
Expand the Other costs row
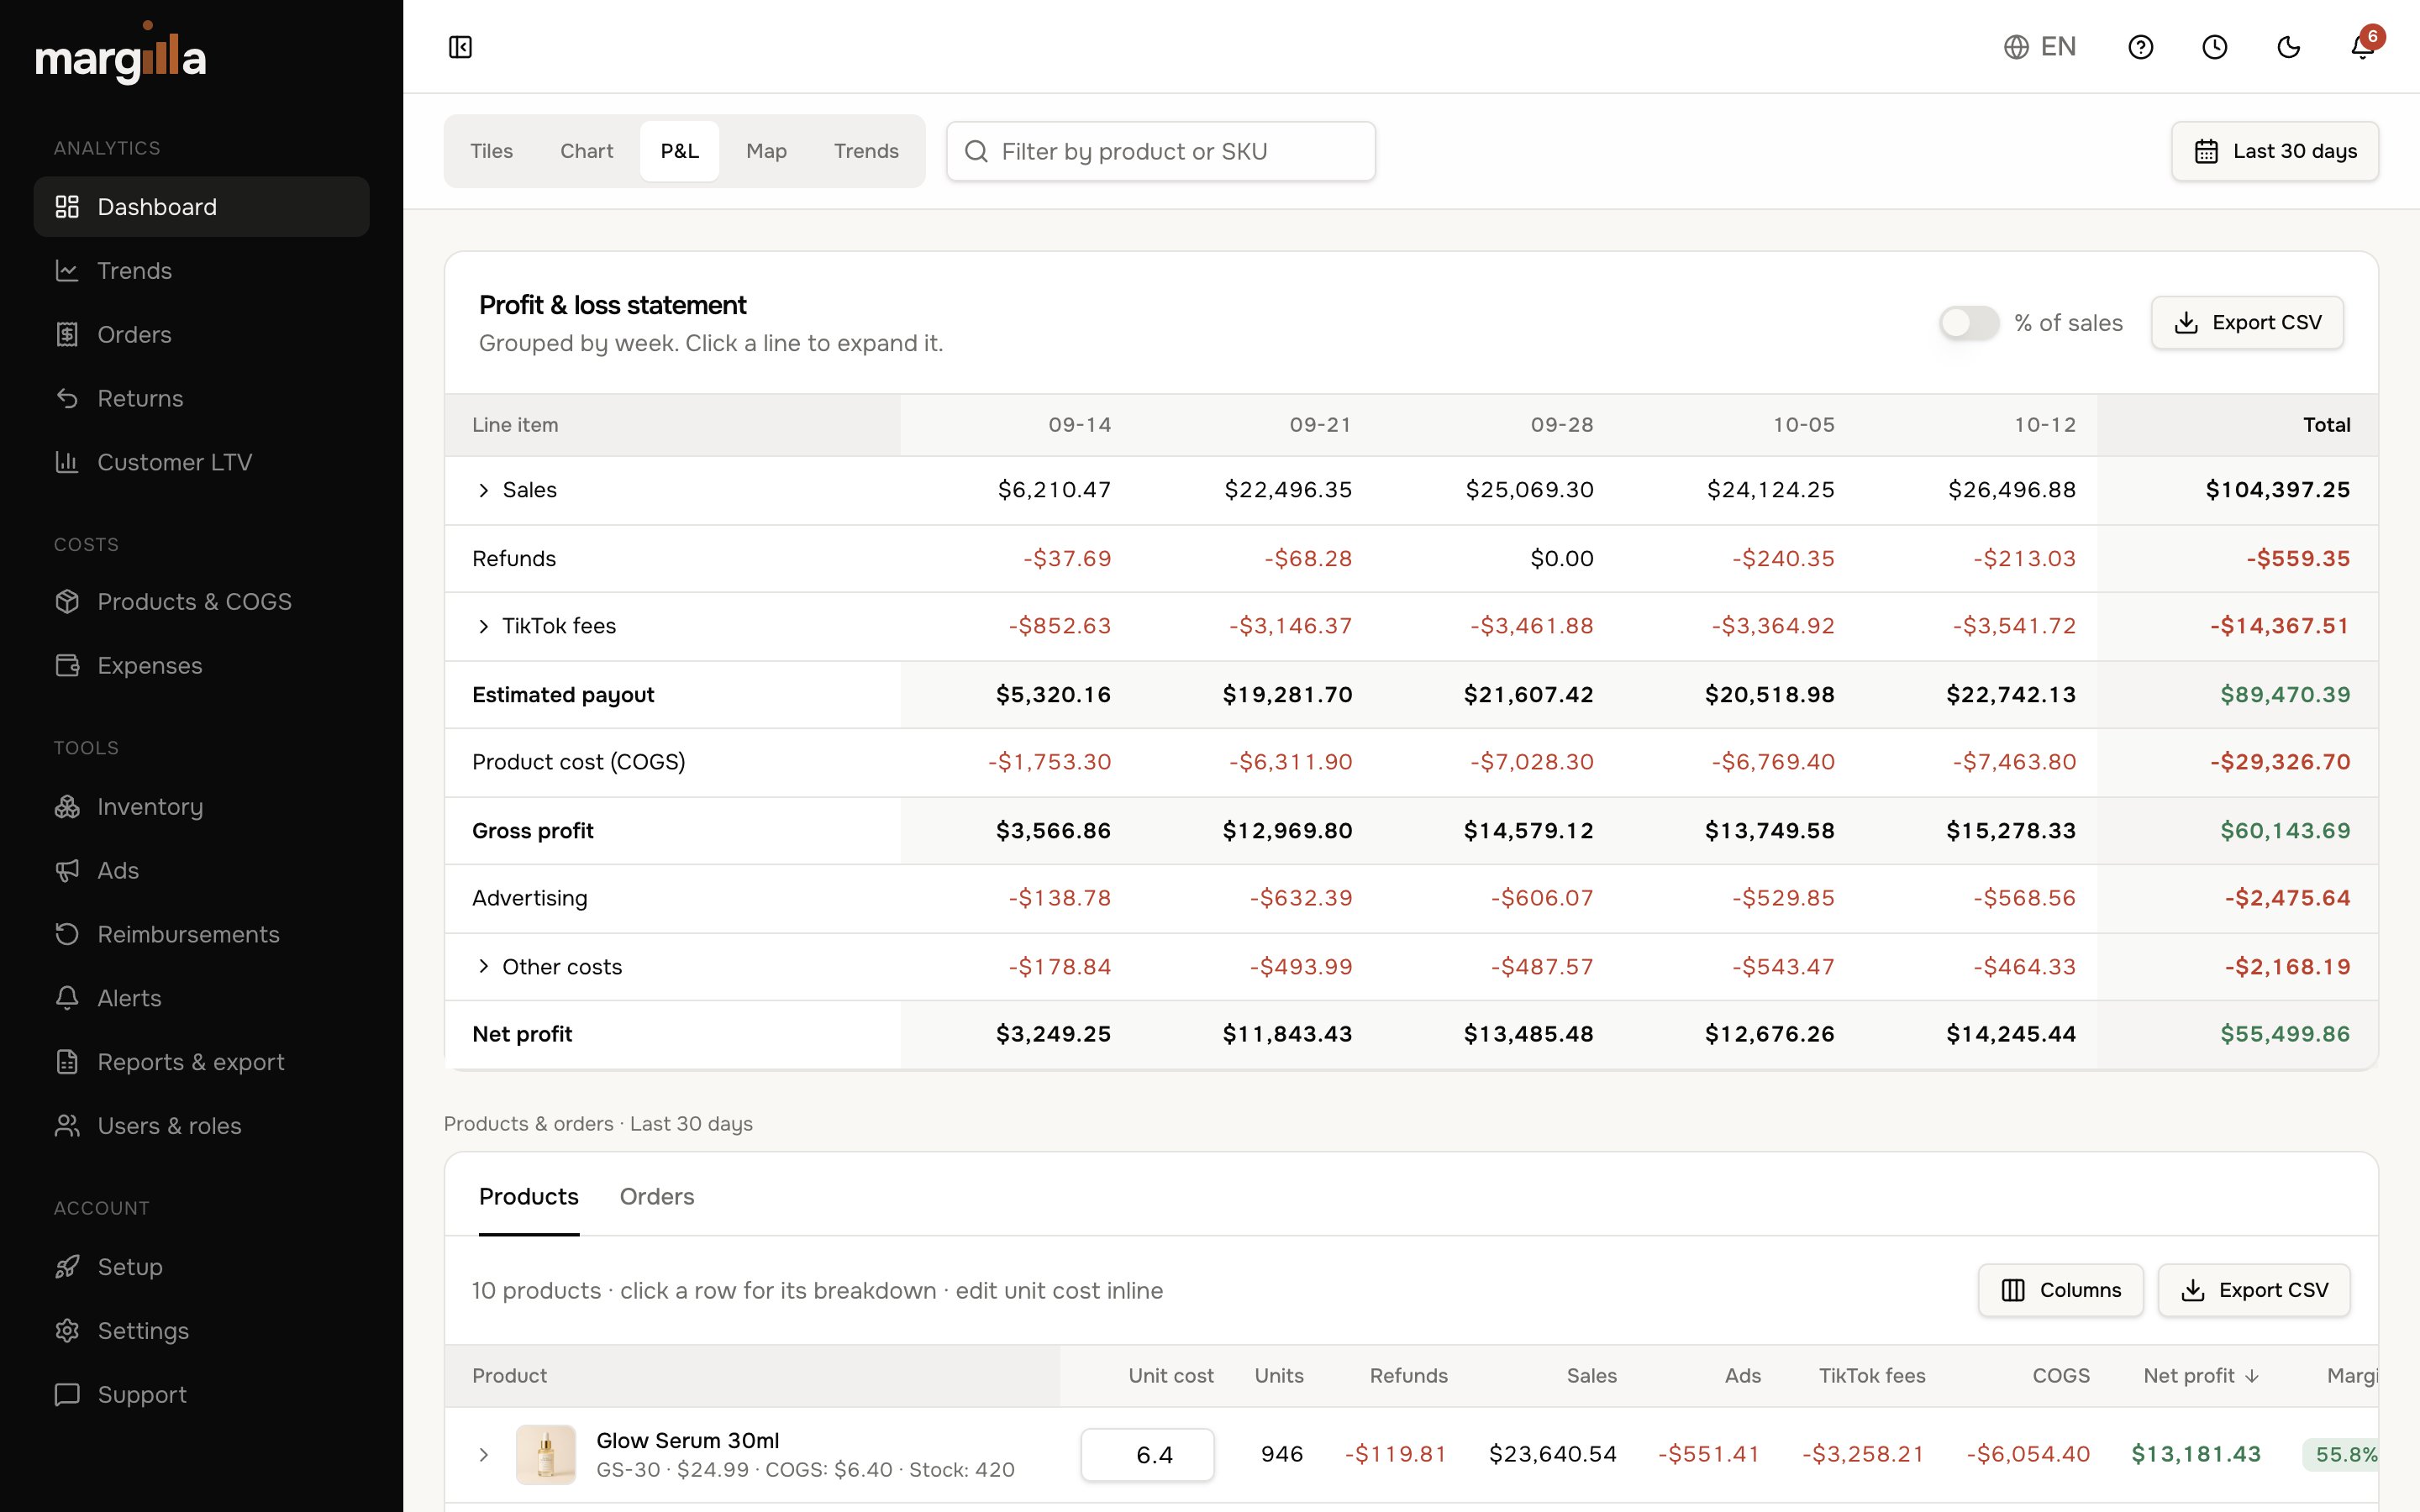click(x=483, y=967)
